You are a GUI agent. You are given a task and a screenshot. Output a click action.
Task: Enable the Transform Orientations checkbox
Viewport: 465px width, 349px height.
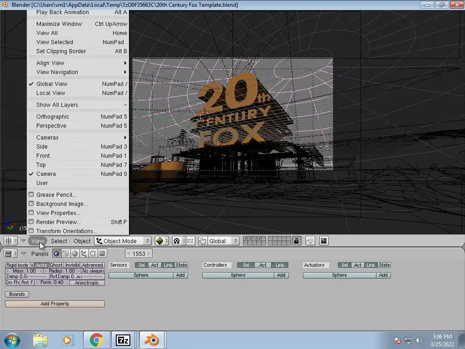[x=31, y=231]
